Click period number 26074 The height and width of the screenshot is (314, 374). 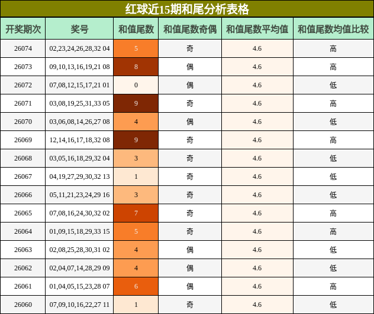click(23, 48)
